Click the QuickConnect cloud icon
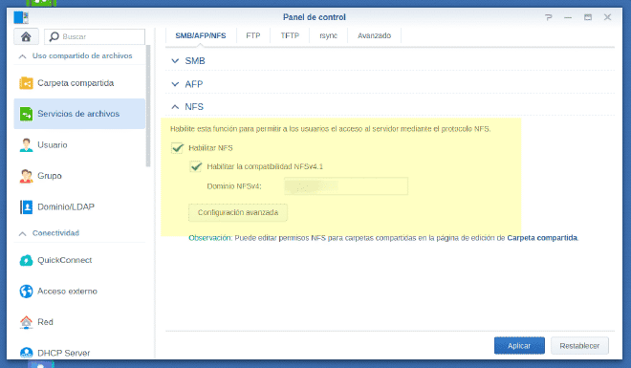The width and height of the screenshot is (631, 368). pyautogui.click(x=26, y=260)
